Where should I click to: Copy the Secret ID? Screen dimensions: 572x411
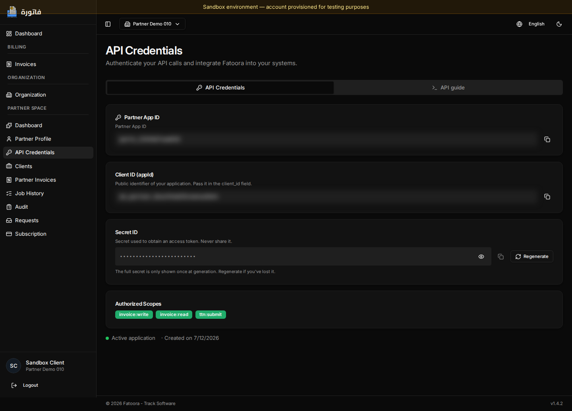coord(500,256)
